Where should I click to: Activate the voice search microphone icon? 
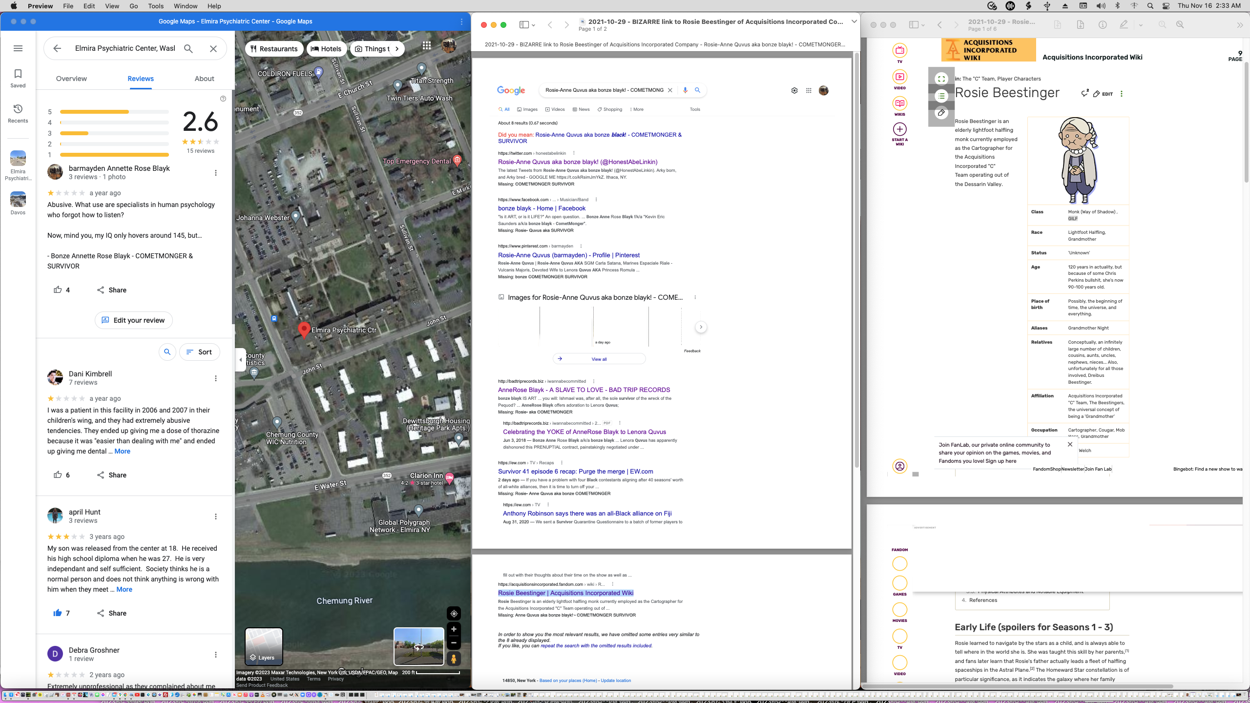point(685,90)
